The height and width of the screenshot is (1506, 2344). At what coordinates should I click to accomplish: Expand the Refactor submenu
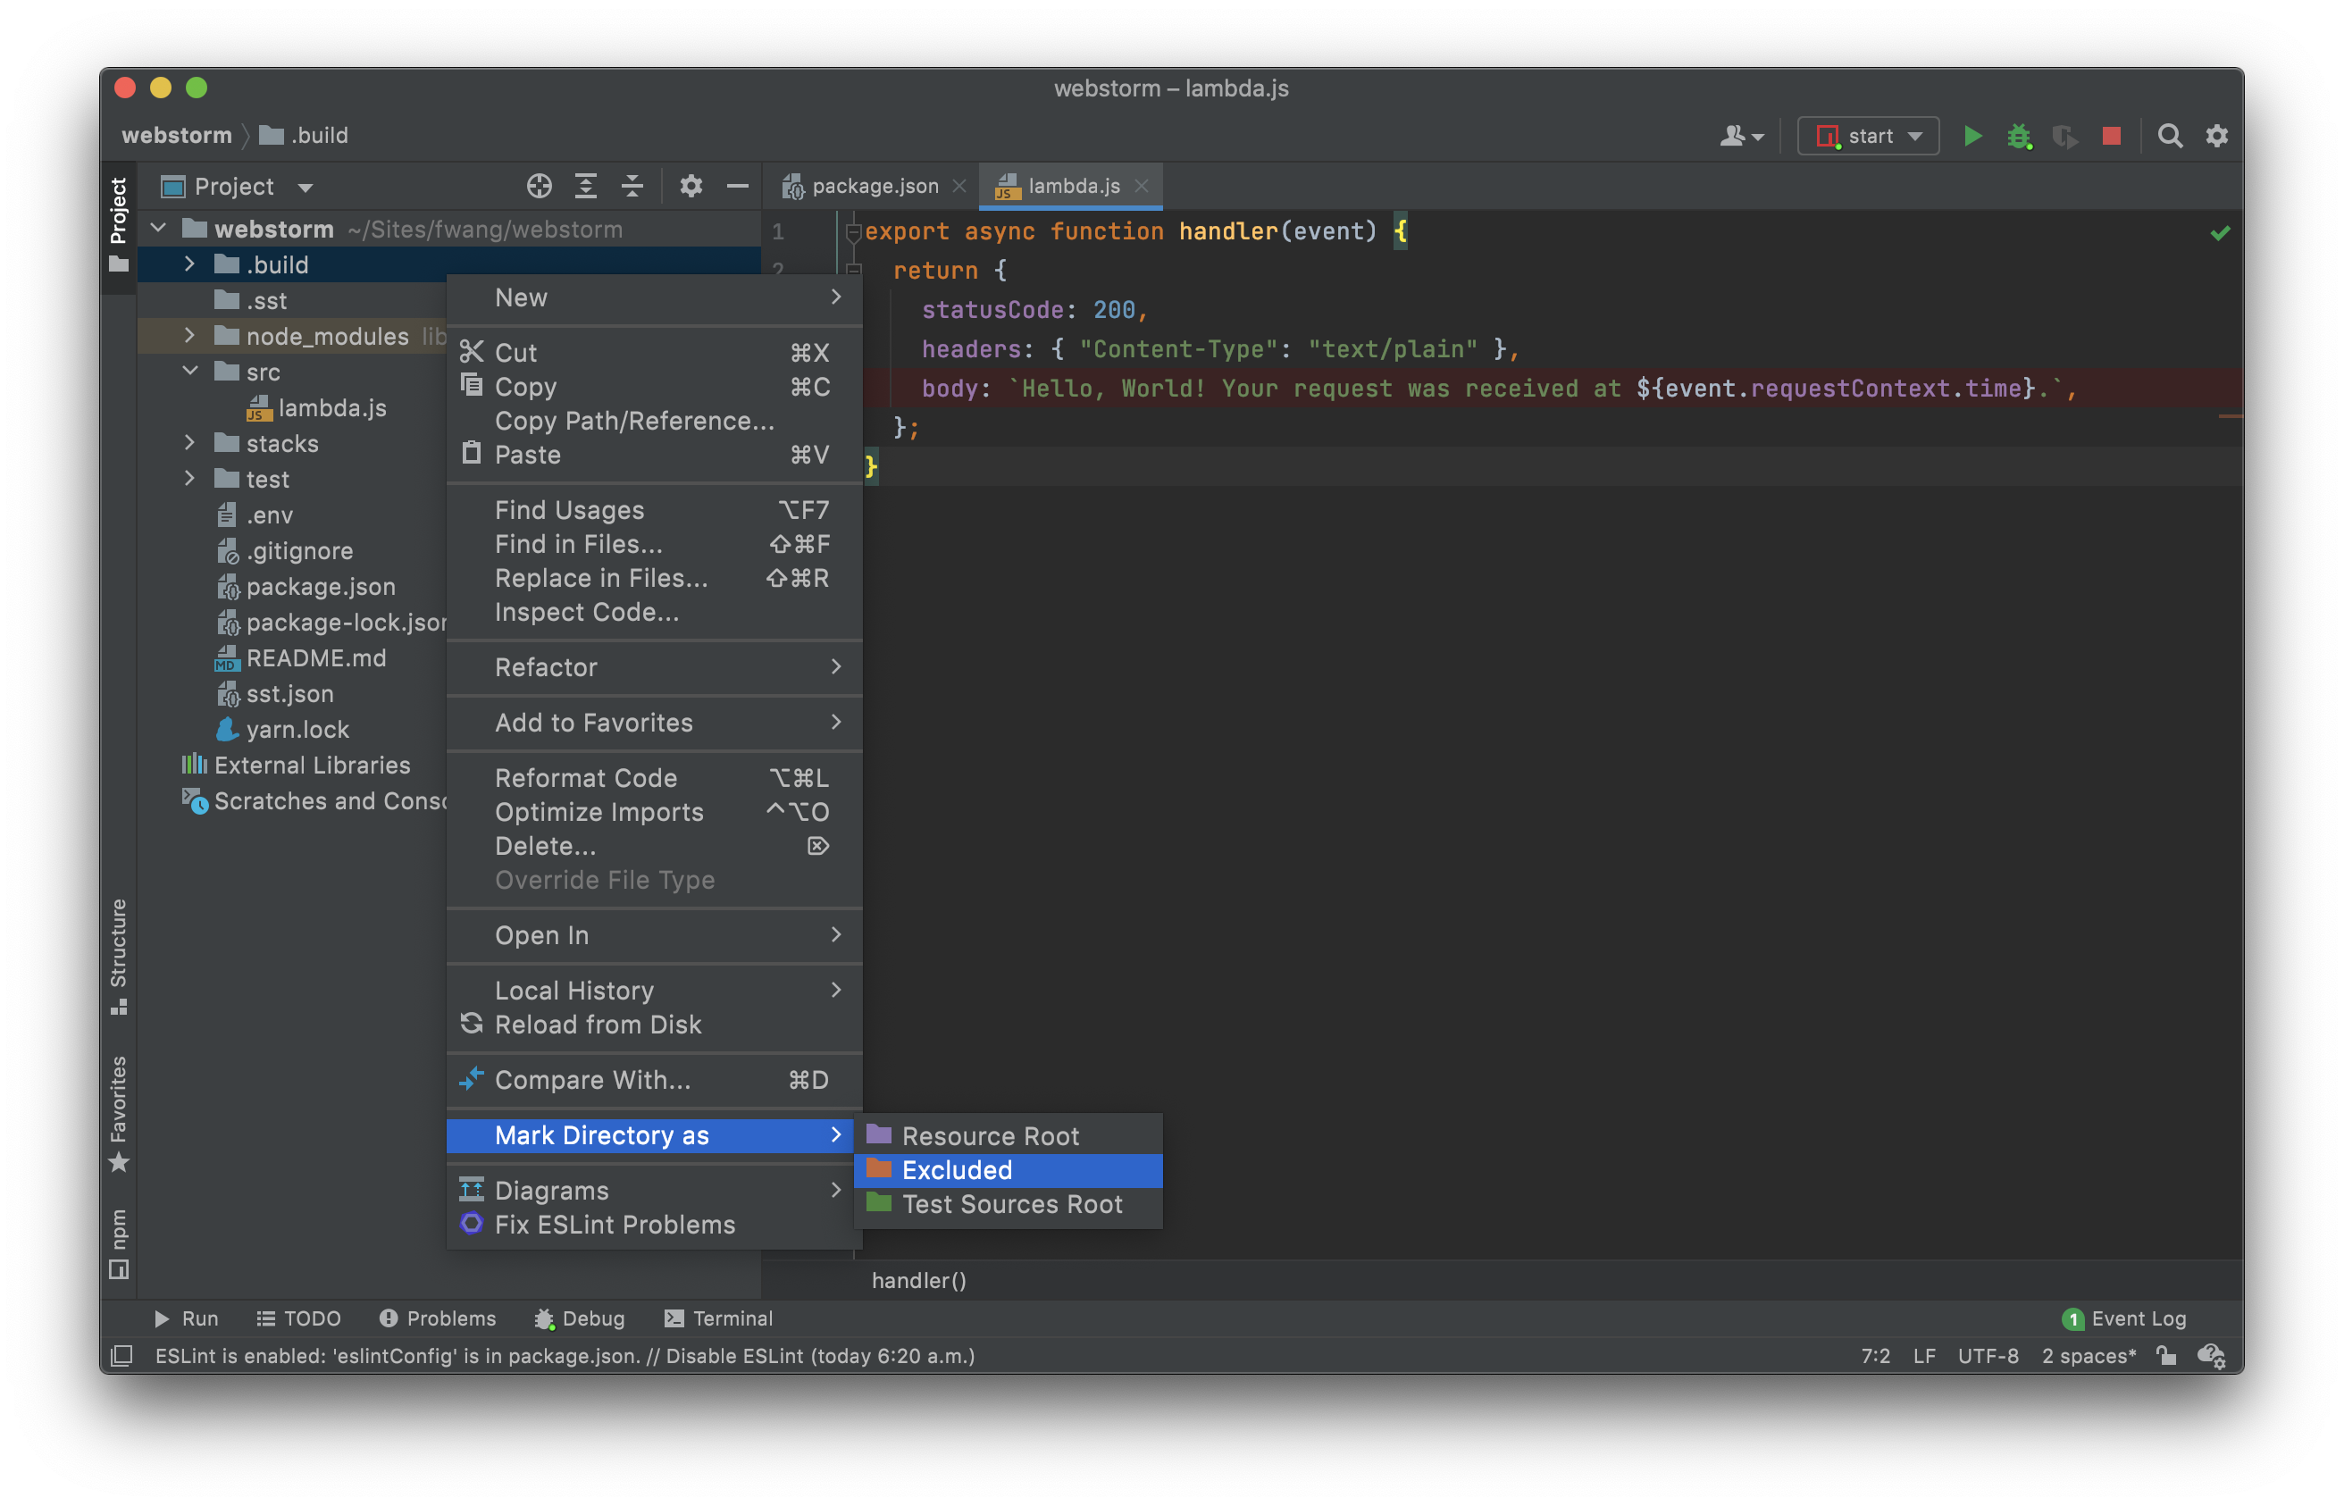tap(654, 667)
